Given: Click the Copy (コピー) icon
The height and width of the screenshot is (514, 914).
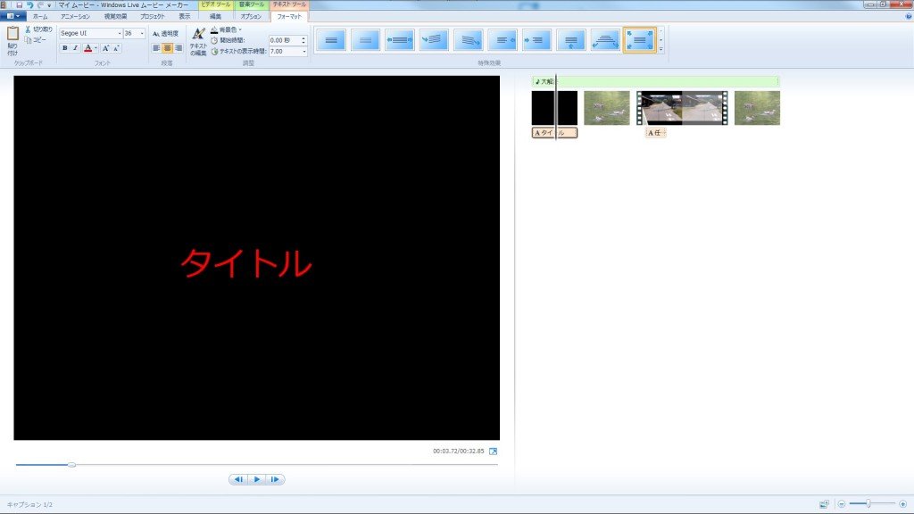Looking at the screenshot, I should pos(28,39).
